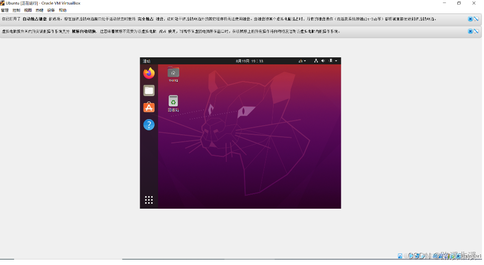
Task: Suppress keyboard capture message permanently
Action: pos(476,19)
